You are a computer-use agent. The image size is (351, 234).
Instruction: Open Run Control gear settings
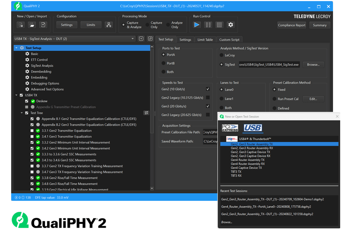click(231, 25)
